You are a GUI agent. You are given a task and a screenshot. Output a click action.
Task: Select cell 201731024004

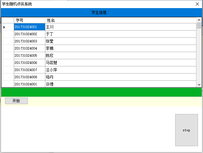[29, 48]
